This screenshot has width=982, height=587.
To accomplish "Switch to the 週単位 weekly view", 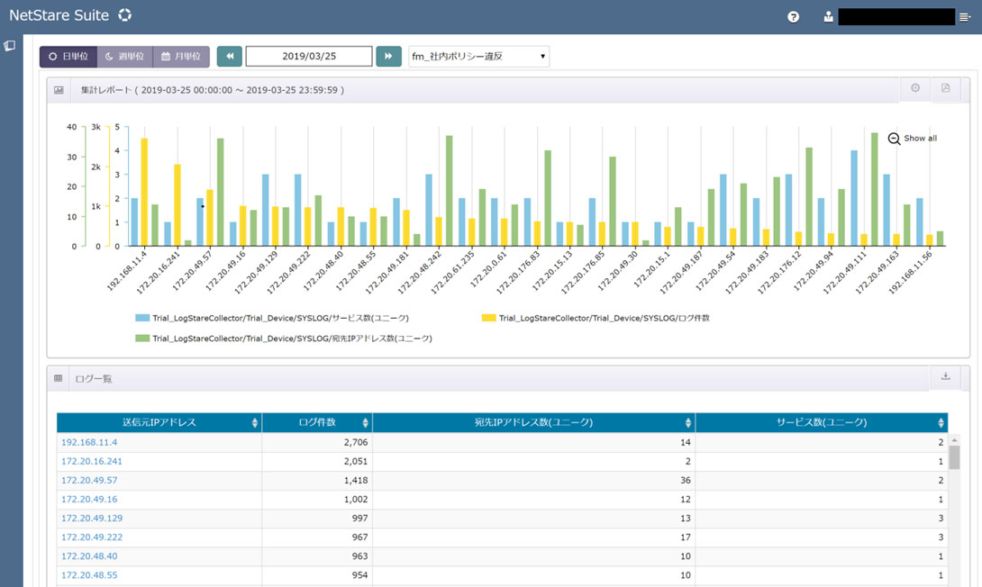I will (124, 57).
